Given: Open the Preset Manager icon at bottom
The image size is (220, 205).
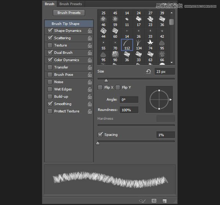Looking at the screenshot, I should click(154, 201).
